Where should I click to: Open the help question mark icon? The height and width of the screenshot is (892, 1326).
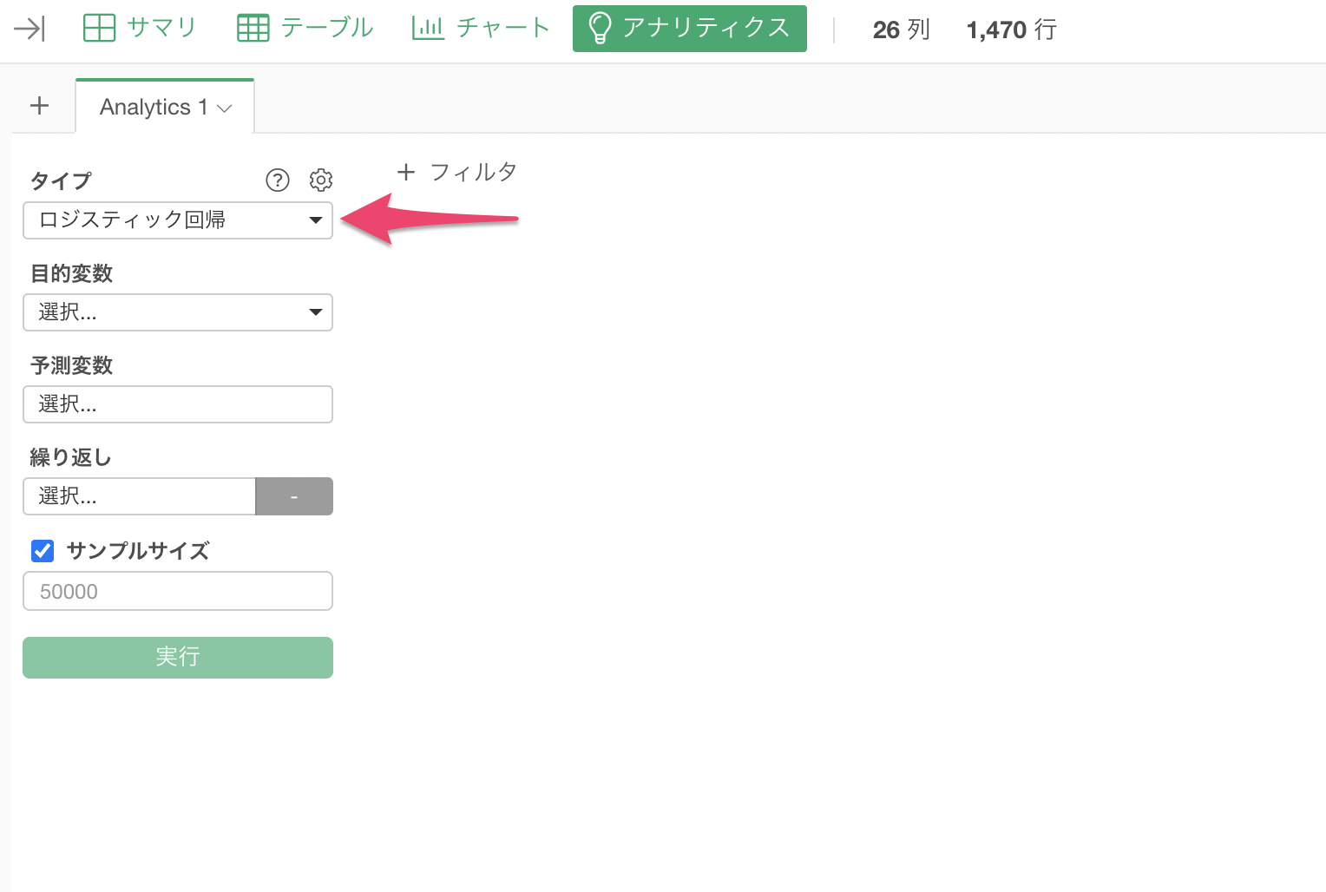coord(278,180)
